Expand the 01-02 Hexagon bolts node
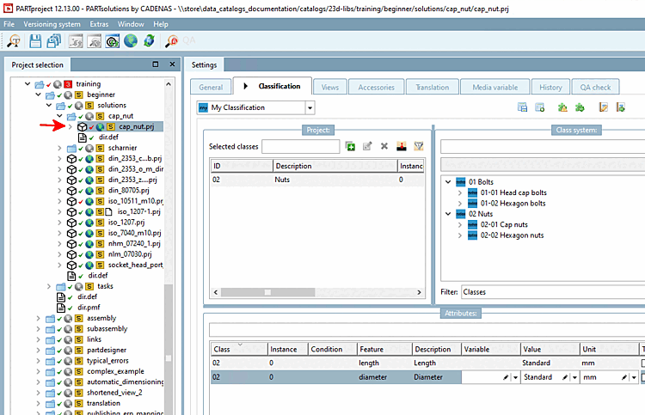 tap(460, 204)
